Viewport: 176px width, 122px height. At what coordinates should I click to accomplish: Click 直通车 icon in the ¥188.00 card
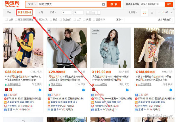click(136, 110)
